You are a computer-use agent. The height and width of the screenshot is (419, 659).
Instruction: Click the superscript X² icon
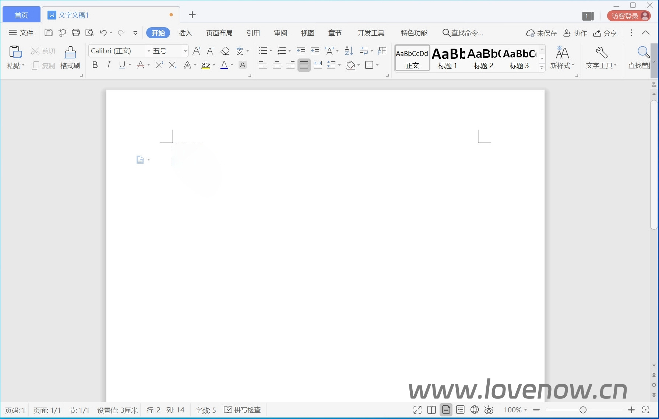tap(159, 65)
